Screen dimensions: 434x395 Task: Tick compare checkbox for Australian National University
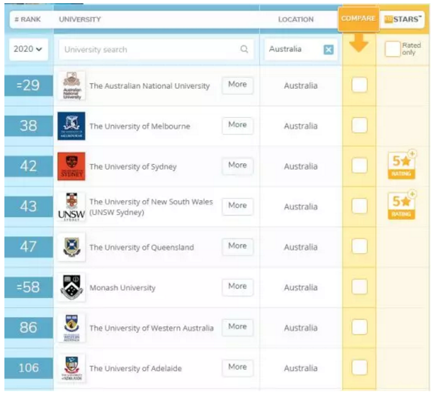pyautogui.click(x=359, y=85)
